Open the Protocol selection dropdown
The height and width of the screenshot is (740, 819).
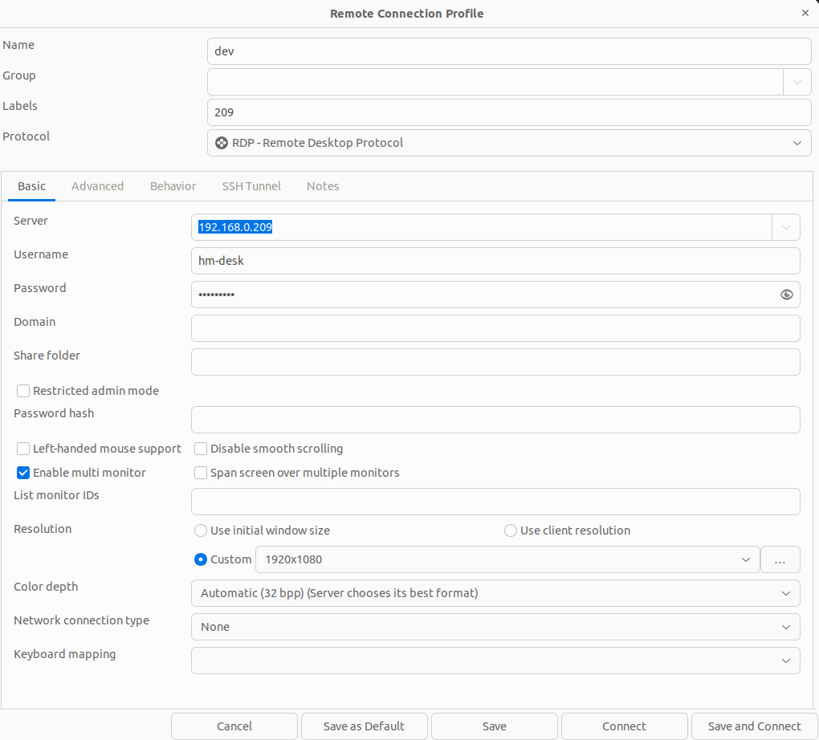(x=509, y=143)
